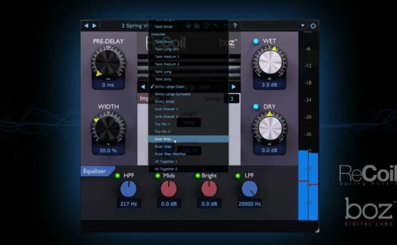397x245 pixels.
Task: Toggle the DRY enable light
Action: coord(256,106)
